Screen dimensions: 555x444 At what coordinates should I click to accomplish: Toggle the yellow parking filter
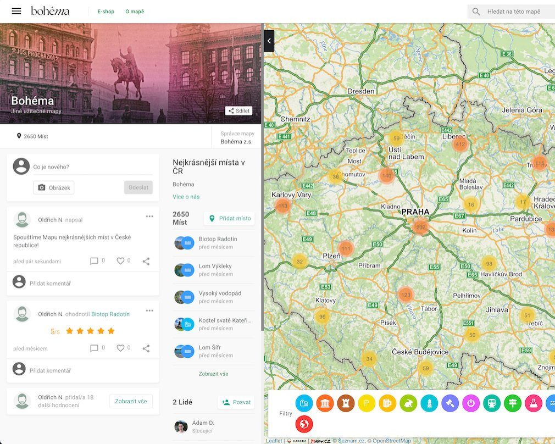[x=367, y=404]
